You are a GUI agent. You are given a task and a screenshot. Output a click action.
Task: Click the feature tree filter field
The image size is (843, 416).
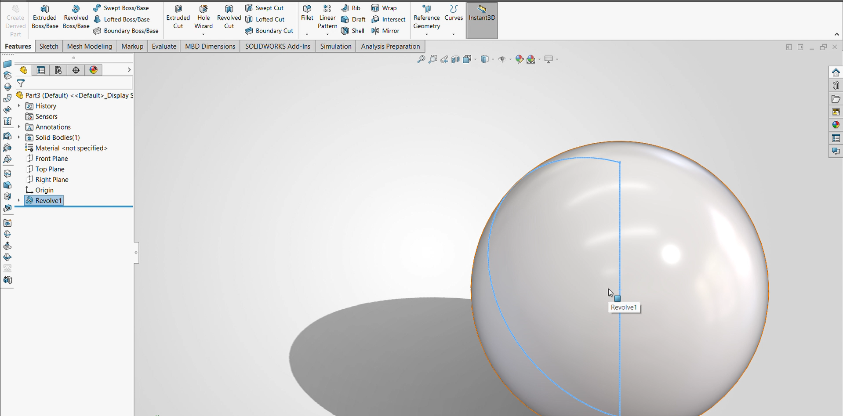tap(74, 83)
